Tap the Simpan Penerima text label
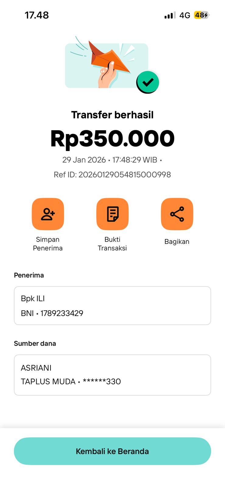Screen dimensions: 225x487 pyautogui.click(x=48, y=244)
